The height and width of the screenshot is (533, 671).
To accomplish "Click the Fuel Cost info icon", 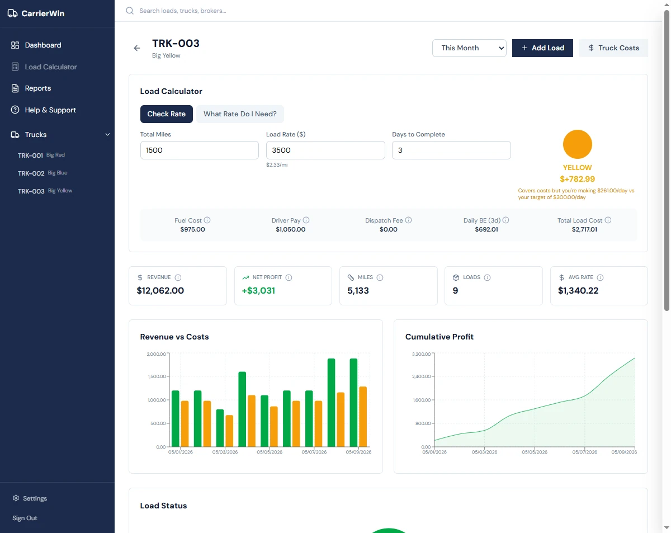I will (x=207, y=220).
